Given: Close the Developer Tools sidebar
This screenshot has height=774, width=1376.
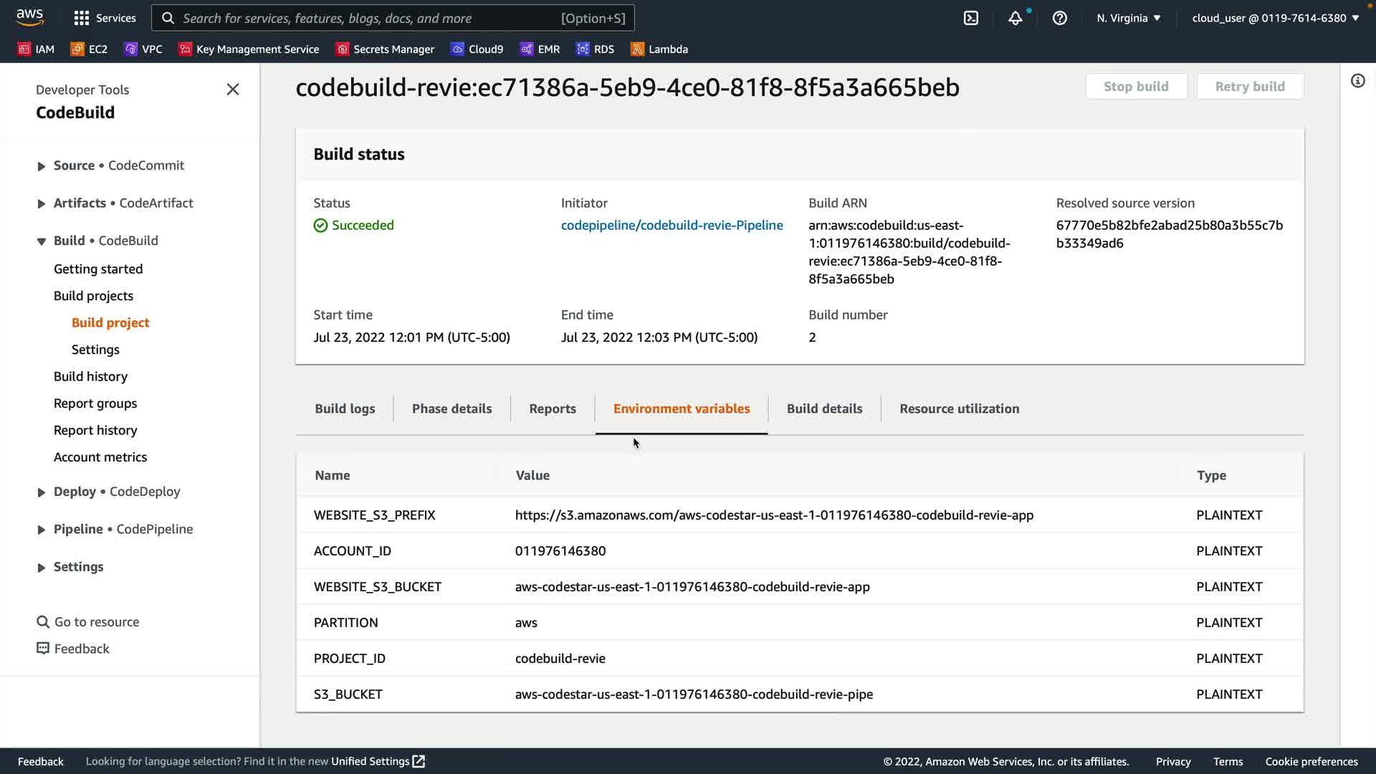Looking at the screenshot, I should coord(232,90).
